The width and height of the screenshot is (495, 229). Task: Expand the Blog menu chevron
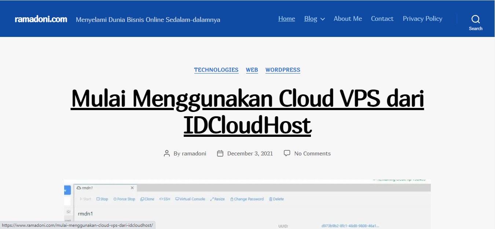pos(323,19)
